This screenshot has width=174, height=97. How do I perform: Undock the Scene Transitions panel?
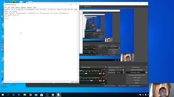click(x=124, y=67)
